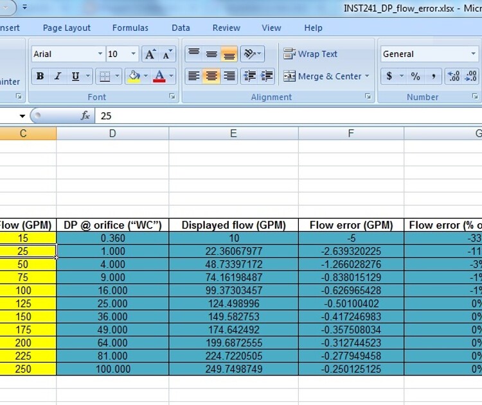This screenshot has height=405, width=482.
Task: Select column F header
Action: click(351, 134)
